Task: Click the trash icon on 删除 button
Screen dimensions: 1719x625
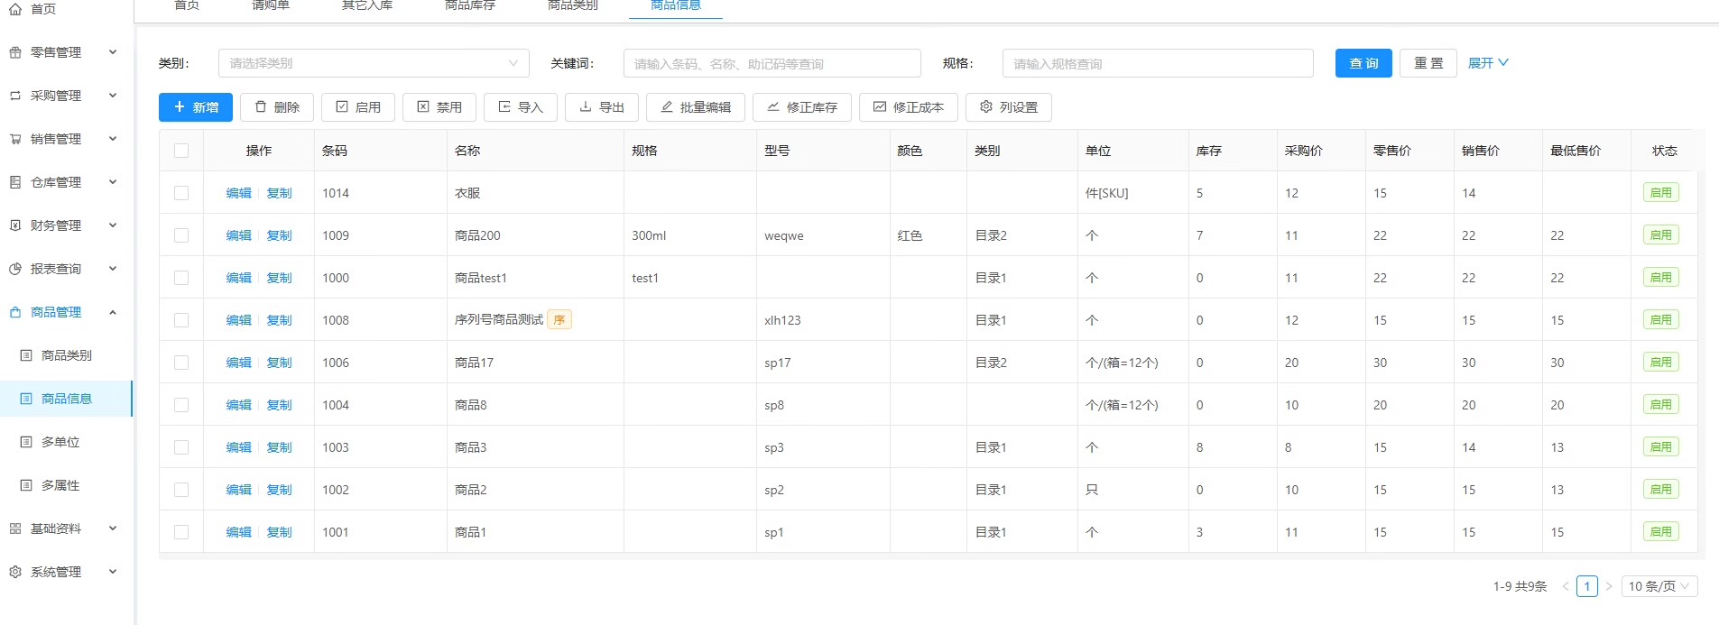Action: [261, 106]
